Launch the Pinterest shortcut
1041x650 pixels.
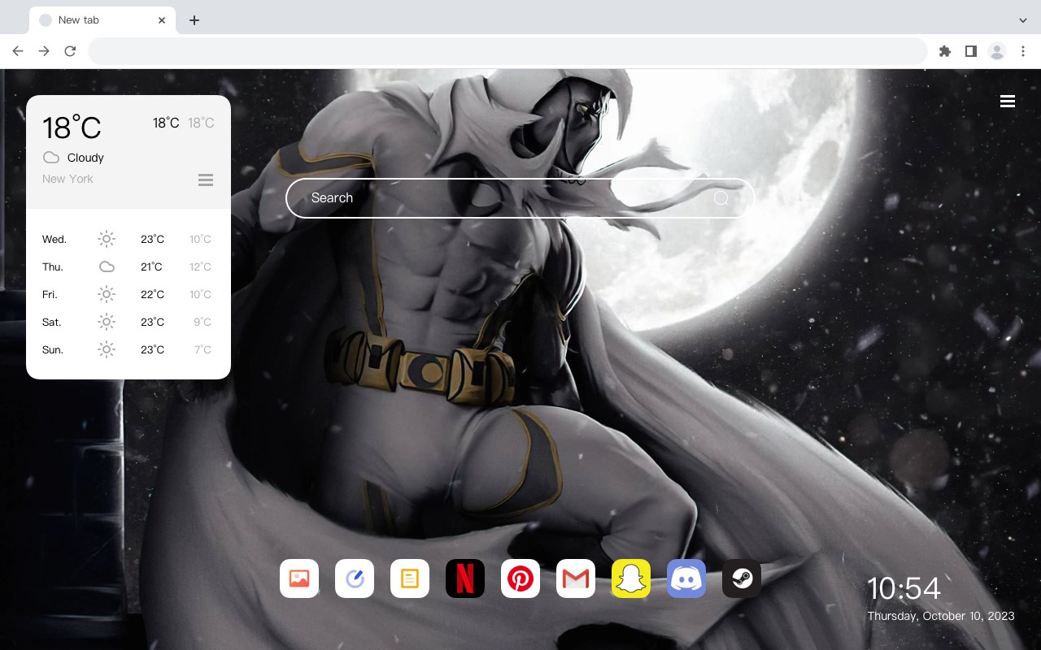(x=520, y=578)
